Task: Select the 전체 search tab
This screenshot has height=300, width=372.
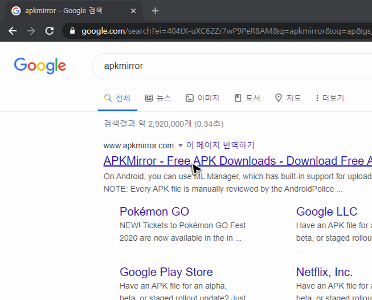Action: coord(118,98)
